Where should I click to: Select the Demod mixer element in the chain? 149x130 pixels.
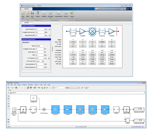coord(92,31)
